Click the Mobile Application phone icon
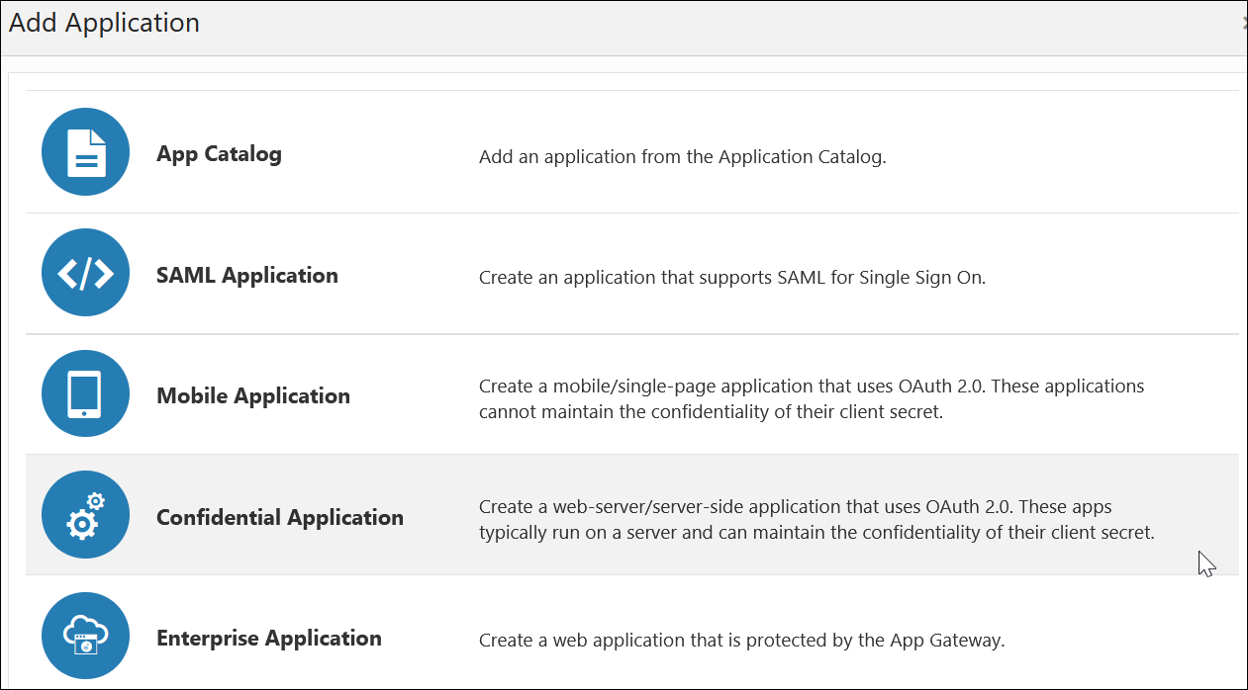This screenshot has width=1248, height=690. pos(85,393)
